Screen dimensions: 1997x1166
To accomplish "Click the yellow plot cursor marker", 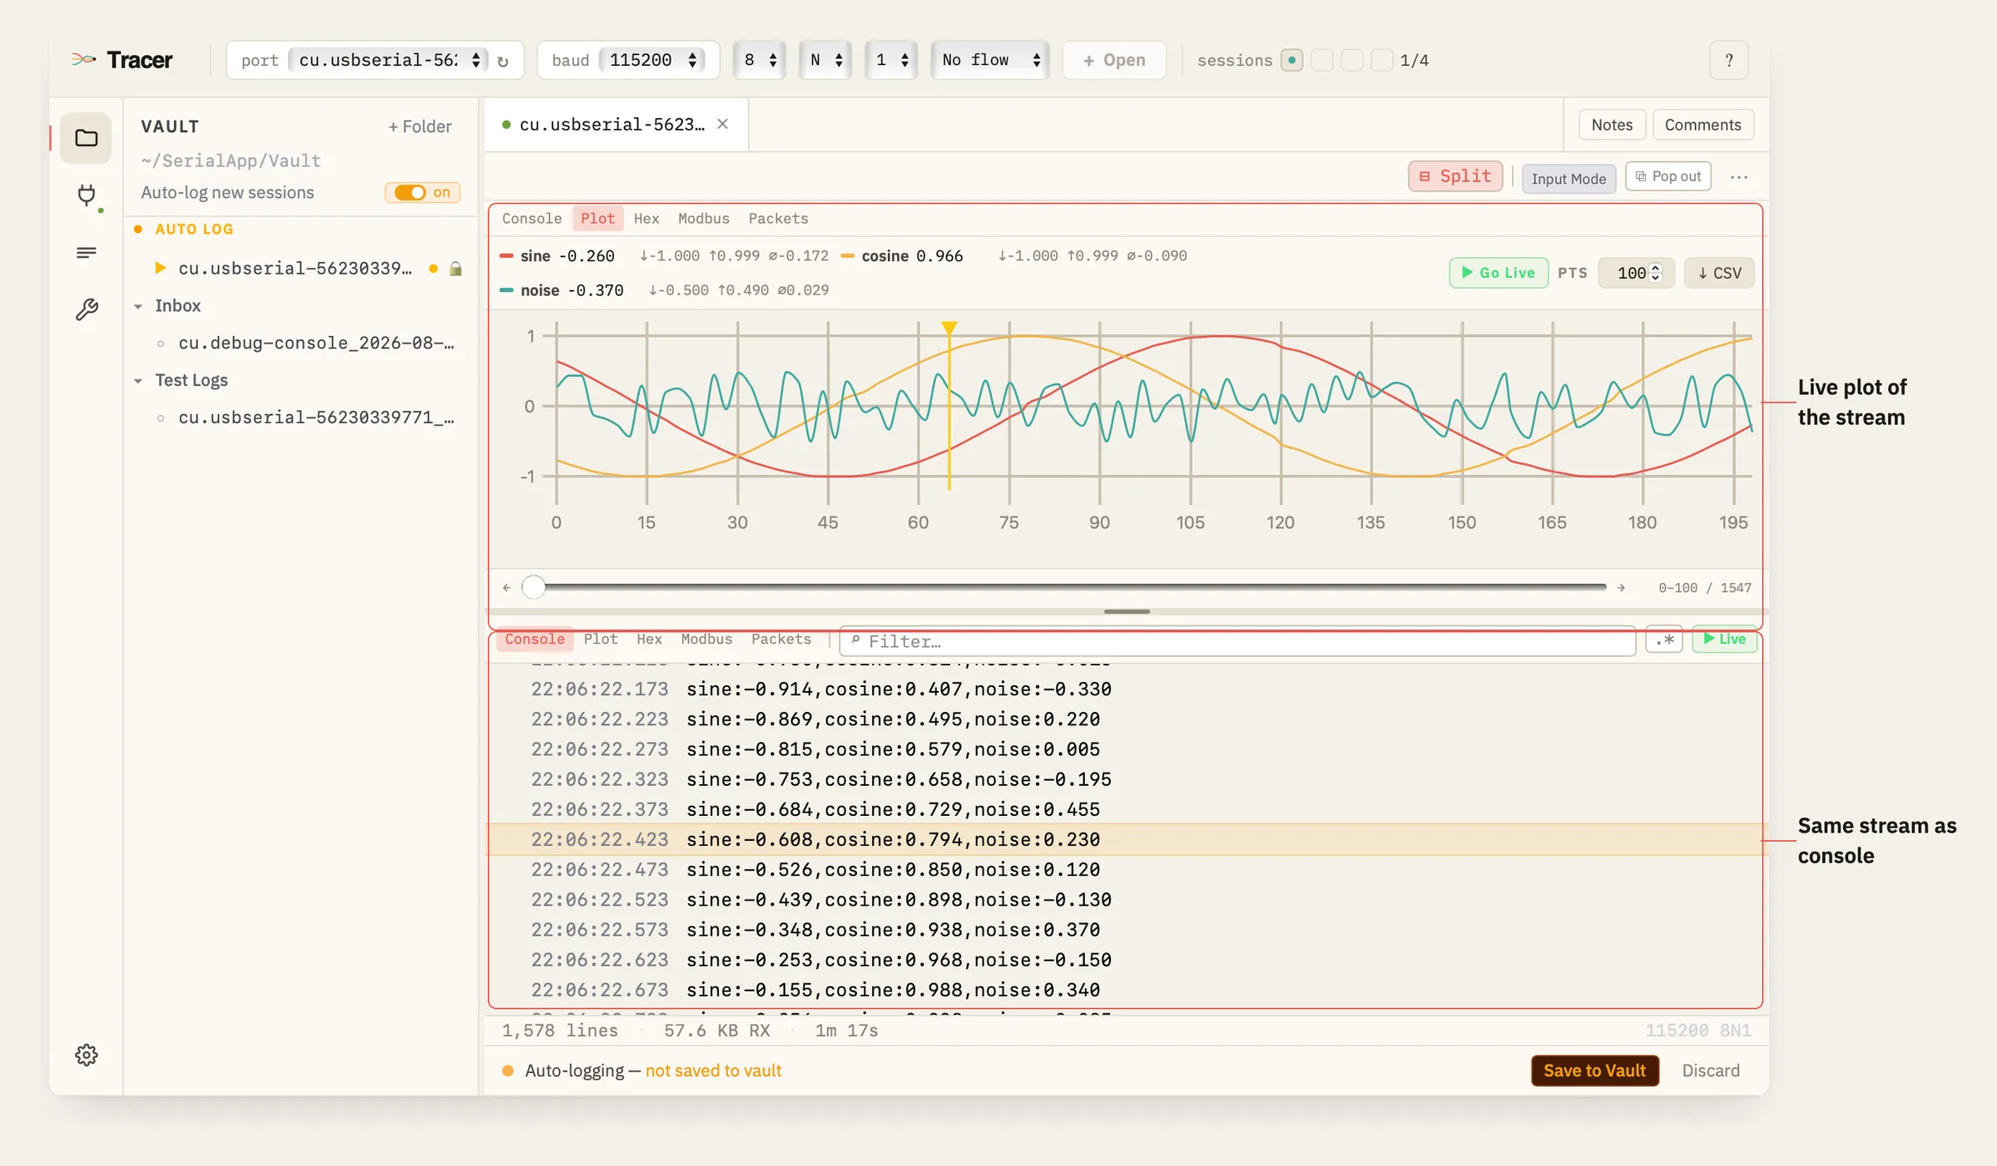I will point(949,328).
